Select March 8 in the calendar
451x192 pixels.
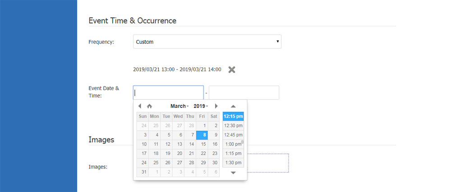click(x=203, y=135)
